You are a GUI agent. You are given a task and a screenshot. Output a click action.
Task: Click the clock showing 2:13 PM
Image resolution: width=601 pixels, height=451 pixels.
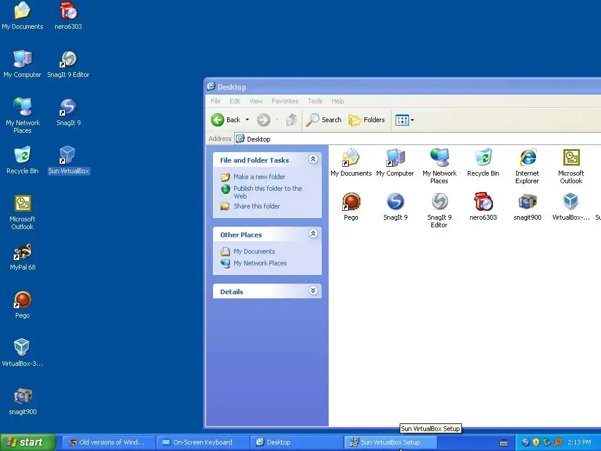(579, 443)
